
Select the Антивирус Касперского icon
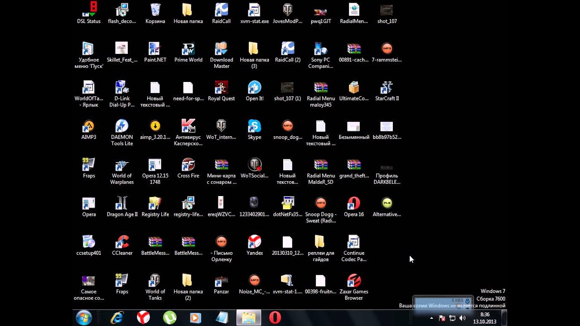(x=188, y=133)
